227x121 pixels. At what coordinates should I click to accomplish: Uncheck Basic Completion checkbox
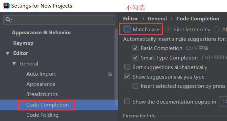coord(135,48)
